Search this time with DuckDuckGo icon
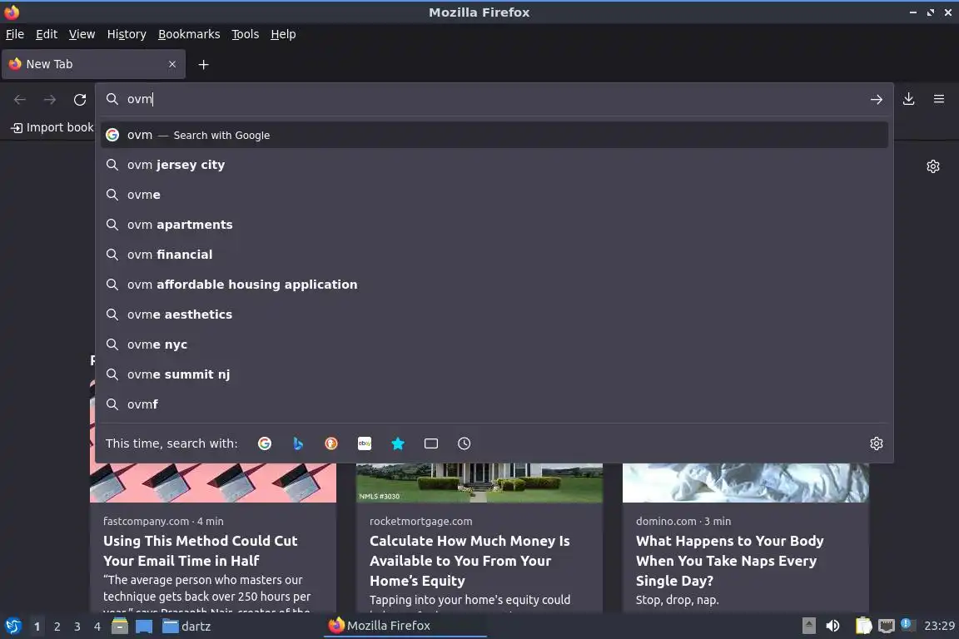Image resolution: width=959 pixels, height=639 pixels. click(330, 443)
